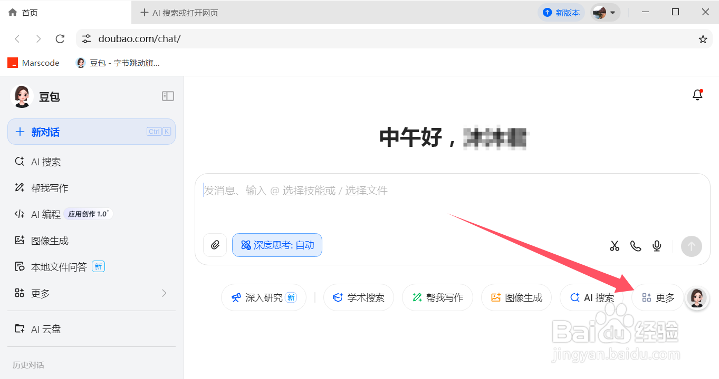Open the 更多 skills panel
This screenshot has width=719, height=379.
click(657, 297)
